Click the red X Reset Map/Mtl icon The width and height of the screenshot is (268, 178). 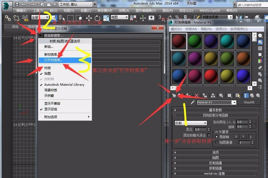(197, 95)
